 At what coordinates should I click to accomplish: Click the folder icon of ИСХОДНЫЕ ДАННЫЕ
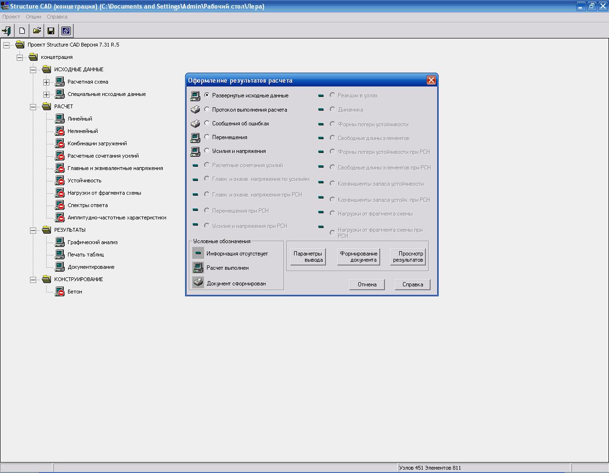(x=46, y=69)
